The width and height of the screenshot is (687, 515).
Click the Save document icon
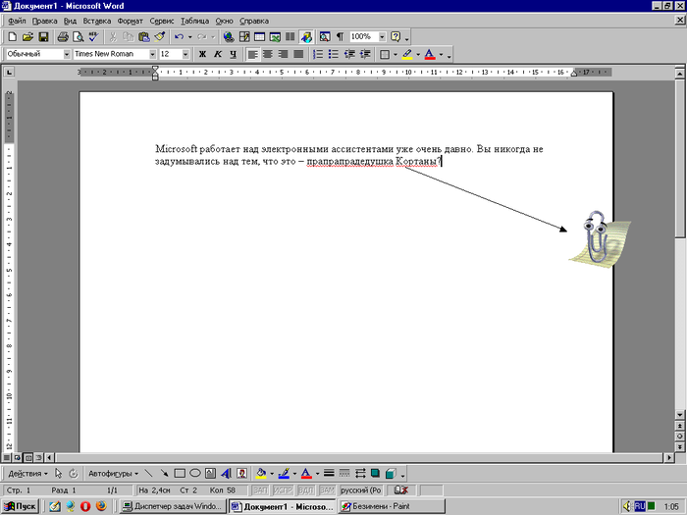(43, 36)
